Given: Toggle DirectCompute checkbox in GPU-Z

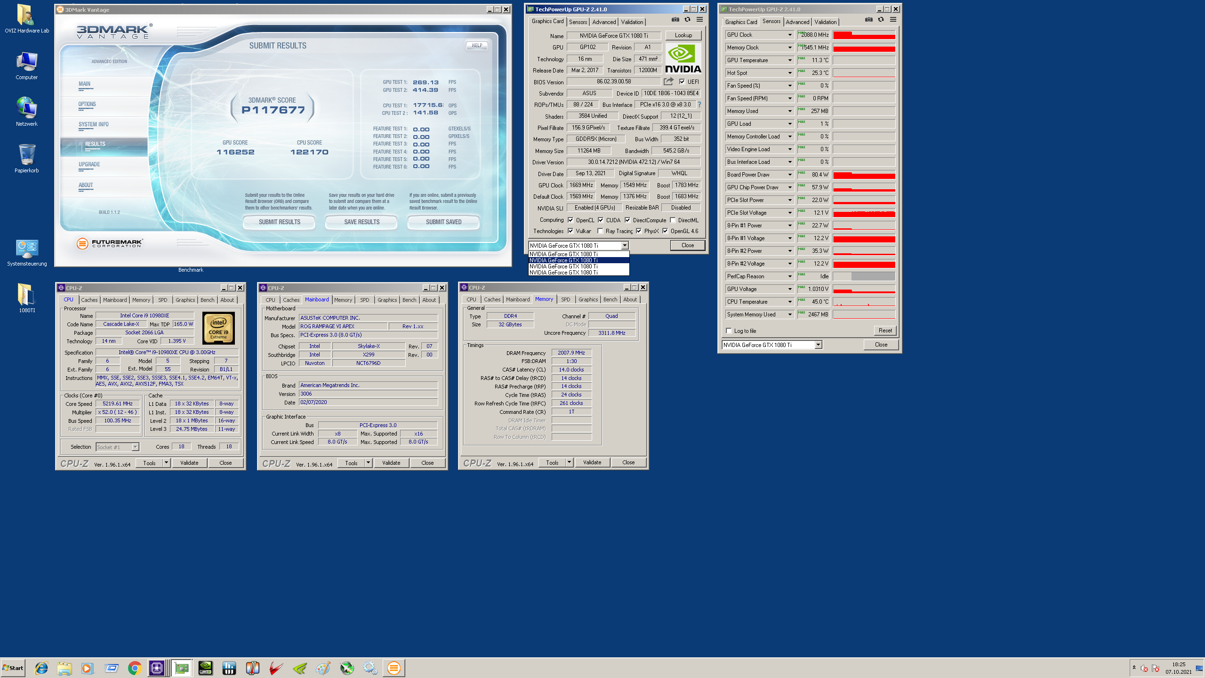Looking at the screenshot, I should 627,220.
